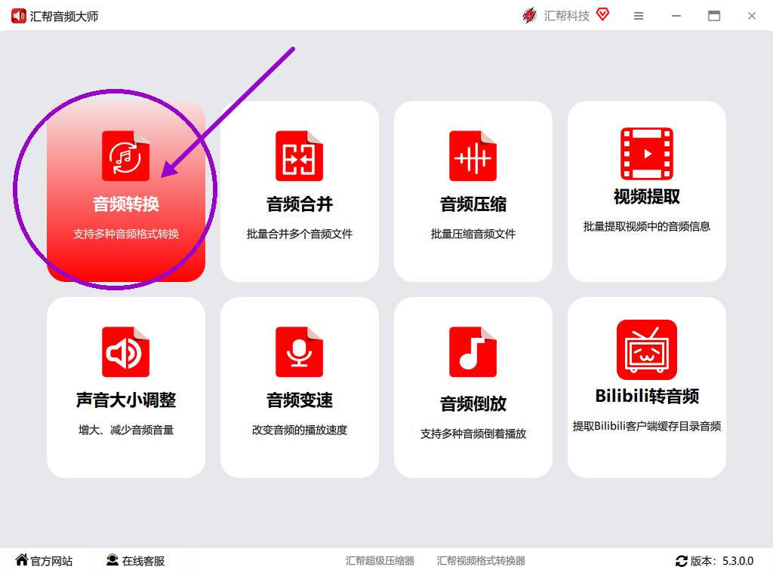Open the 汇帮视频格式转换器 link
This screenshot has width=773, height=573.
click(x=481, y=561)
